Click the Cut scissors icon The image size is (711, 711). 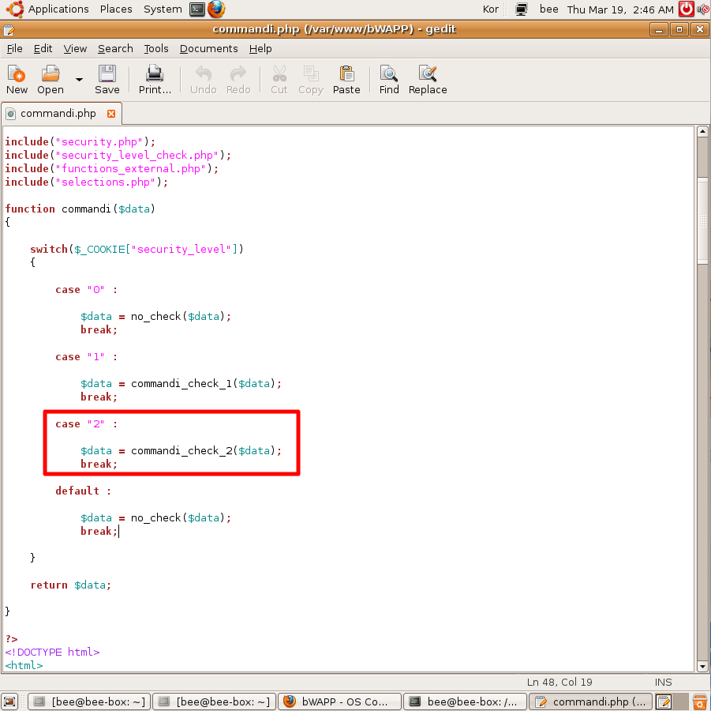point(279,73)
